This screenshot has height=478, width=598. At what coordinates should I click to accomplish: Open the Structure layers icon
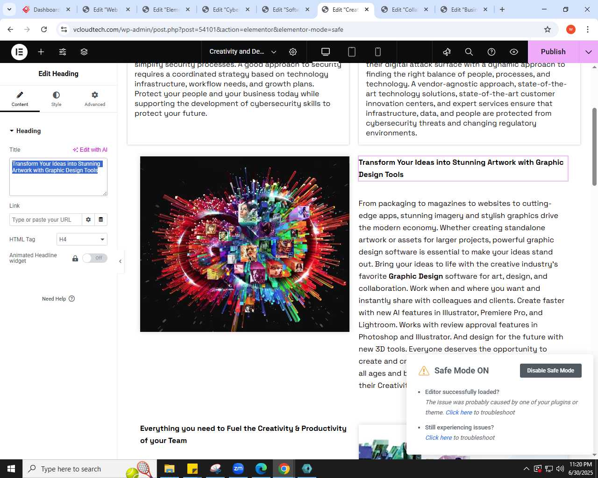tap(84, 52)
